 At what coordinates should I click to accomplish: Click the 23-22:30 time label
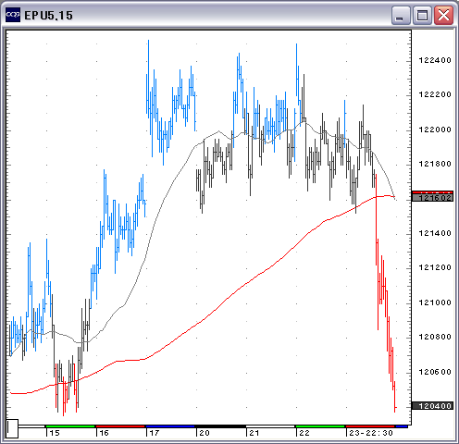(x=371, y=433)
